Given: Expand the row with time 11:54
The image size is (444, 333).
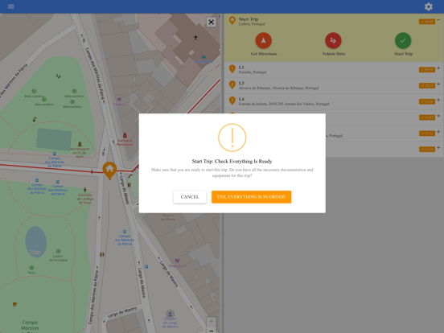Looking at the screenshot, I should (438, 147).
